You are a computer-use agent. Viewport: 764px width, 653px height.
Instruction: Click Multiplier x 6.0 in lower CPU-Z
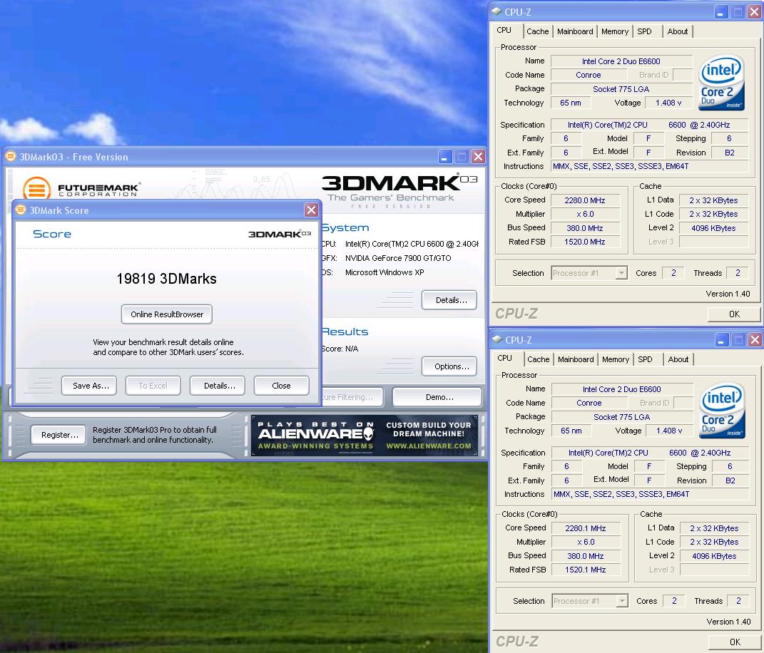click(x=586, y=542)
